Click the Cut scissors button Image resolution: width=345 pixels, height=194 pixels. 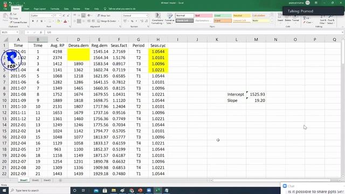[13, 14]
